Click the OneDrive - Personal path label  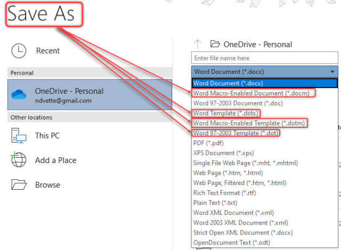coord(258,44)
